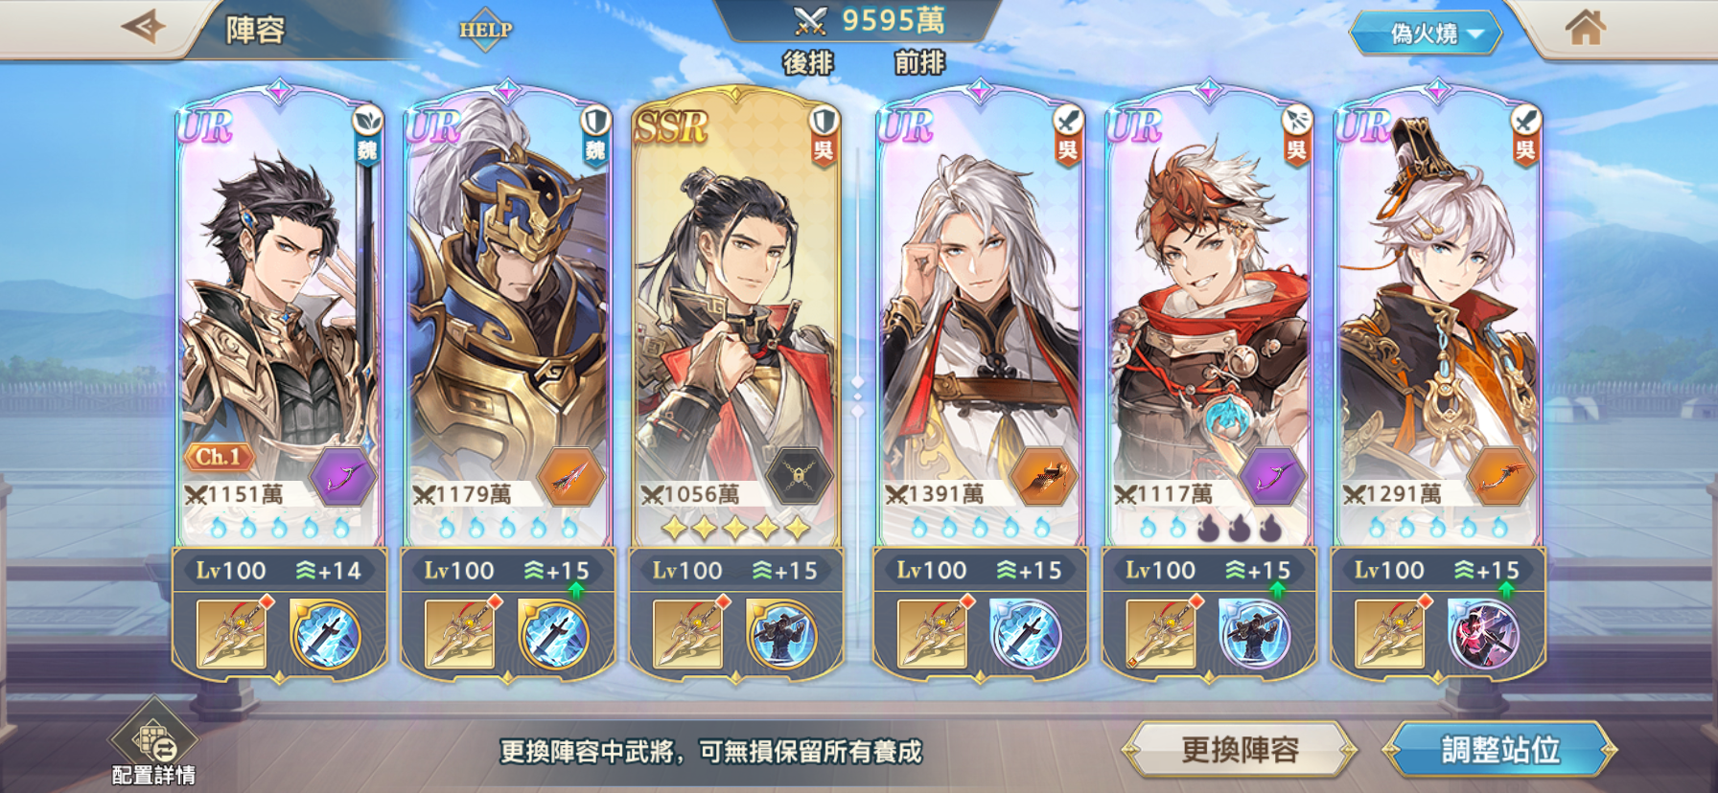Select the 後排 back row label
This screenshot has height=793, width=1718.
click(x=808, y=63)
